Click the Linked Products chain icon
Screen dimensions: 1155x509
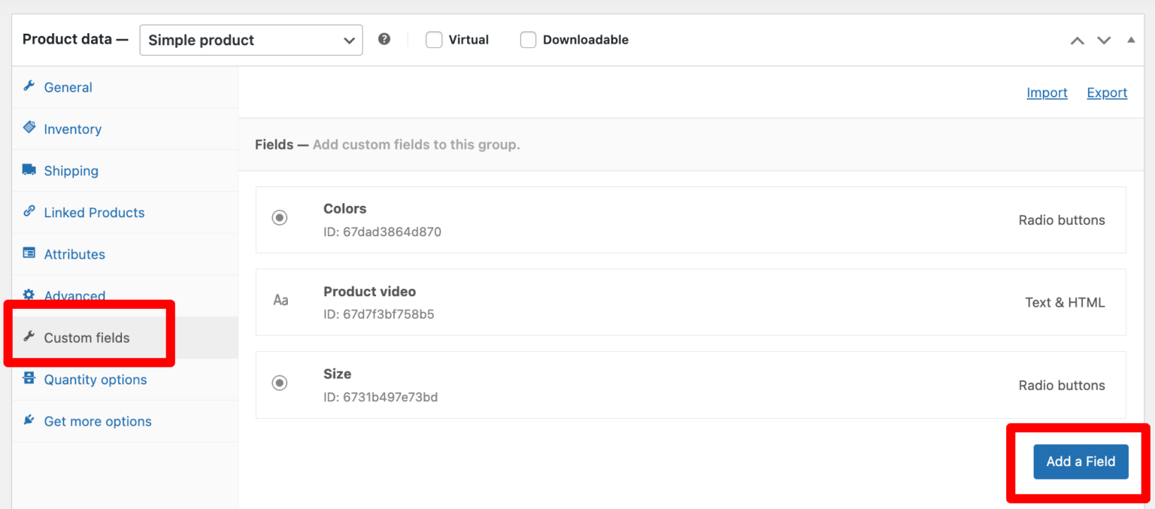(x=29, y=211)
